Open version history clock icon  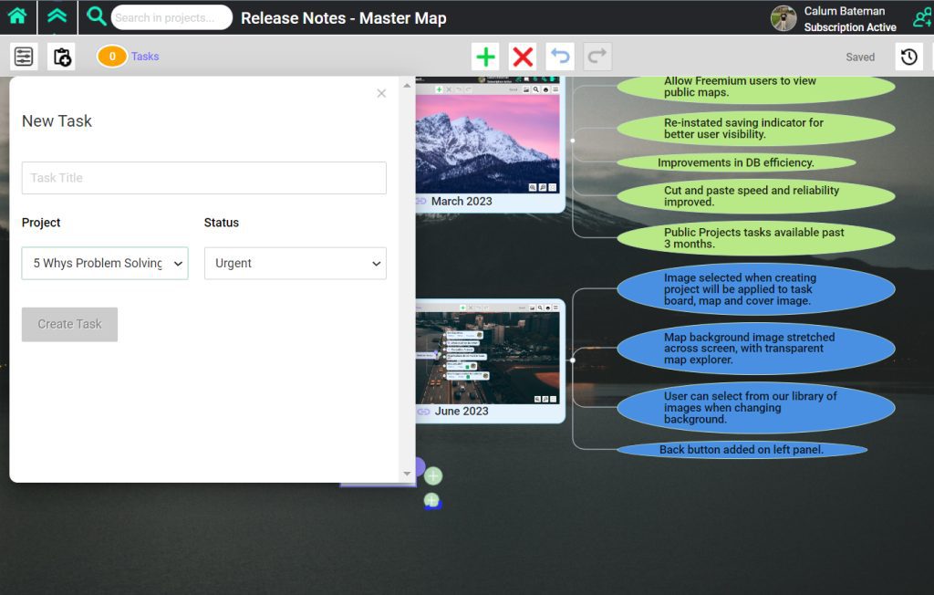pos(908,57)
